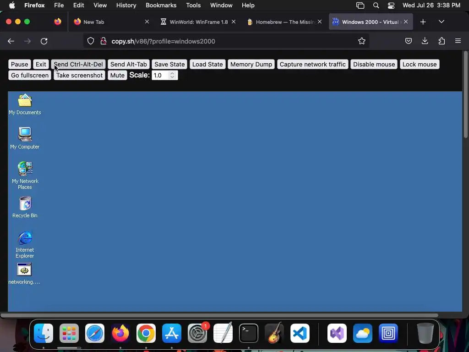Switch to the New Tab tab
Screen dimensions: 469x352
coord(110,22)
